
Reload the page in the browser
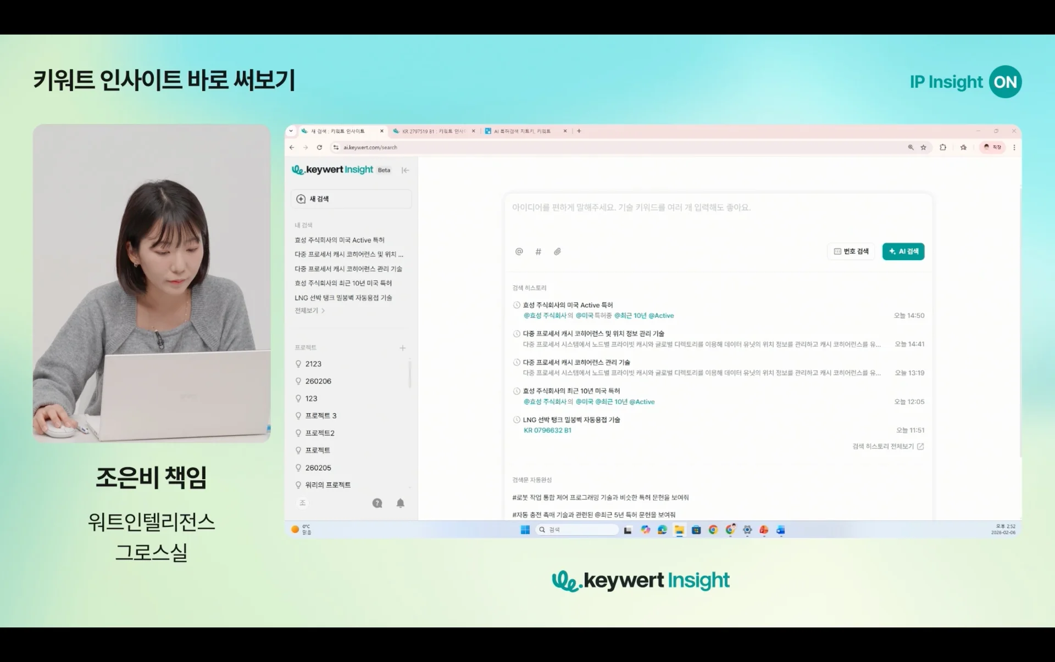(x=319, y=147)
